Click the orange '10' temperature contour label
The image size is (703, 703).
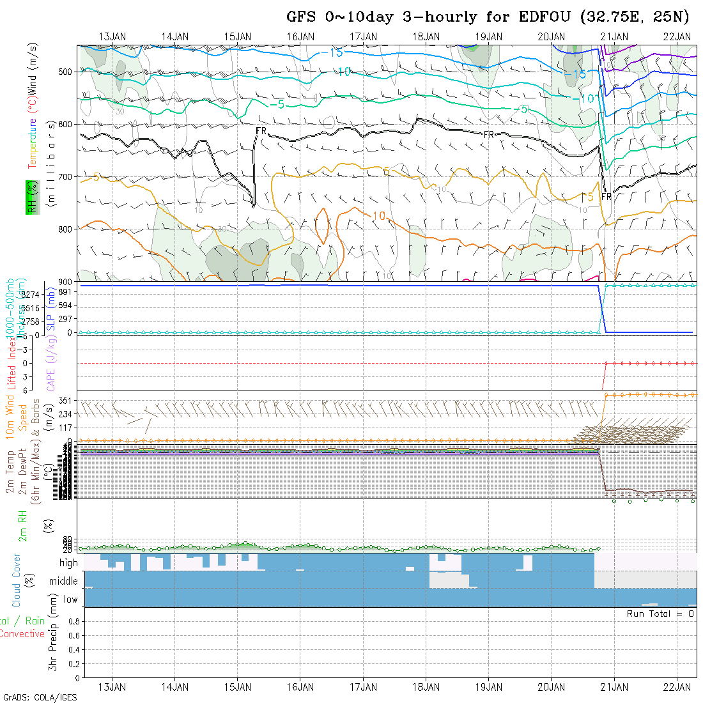click(x=379, y=216)
